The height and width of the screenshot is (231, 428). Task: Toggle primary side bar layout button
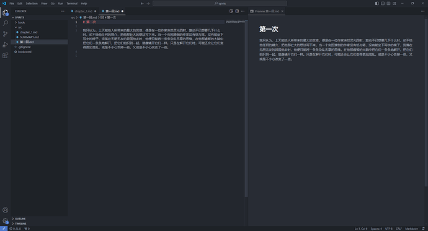coord(377,4)
